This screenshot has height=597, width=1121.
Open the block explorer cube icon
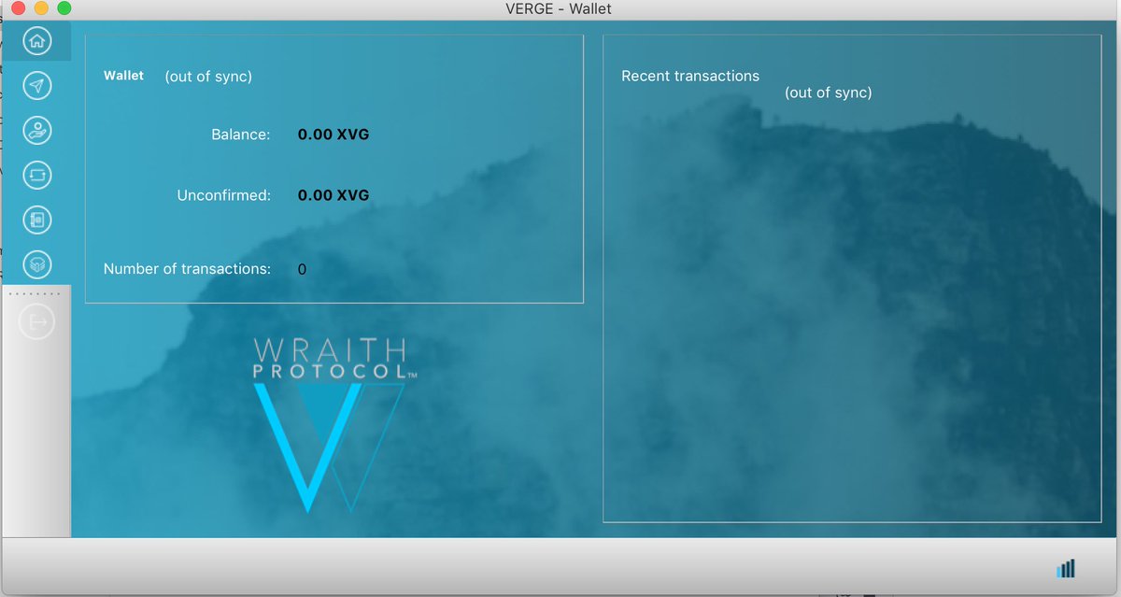(36, 264)
